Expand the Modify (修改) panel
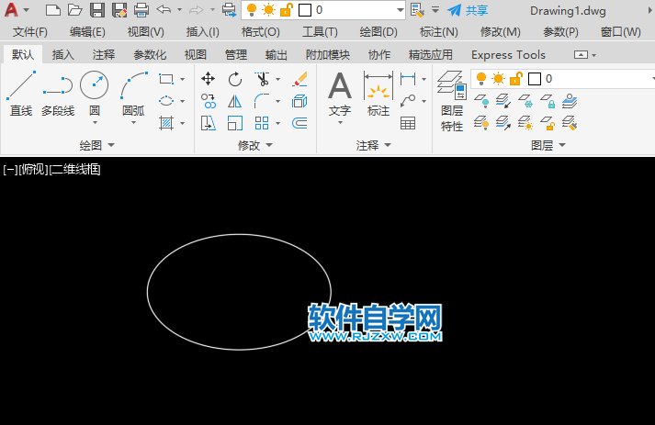Screen dimensions: 655x425 [254, 145]
